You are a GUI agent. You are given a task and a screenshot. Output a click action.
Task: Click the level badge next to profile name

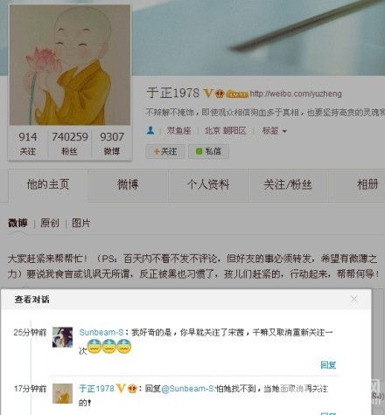pyautogui.click(x=237, y=94)
